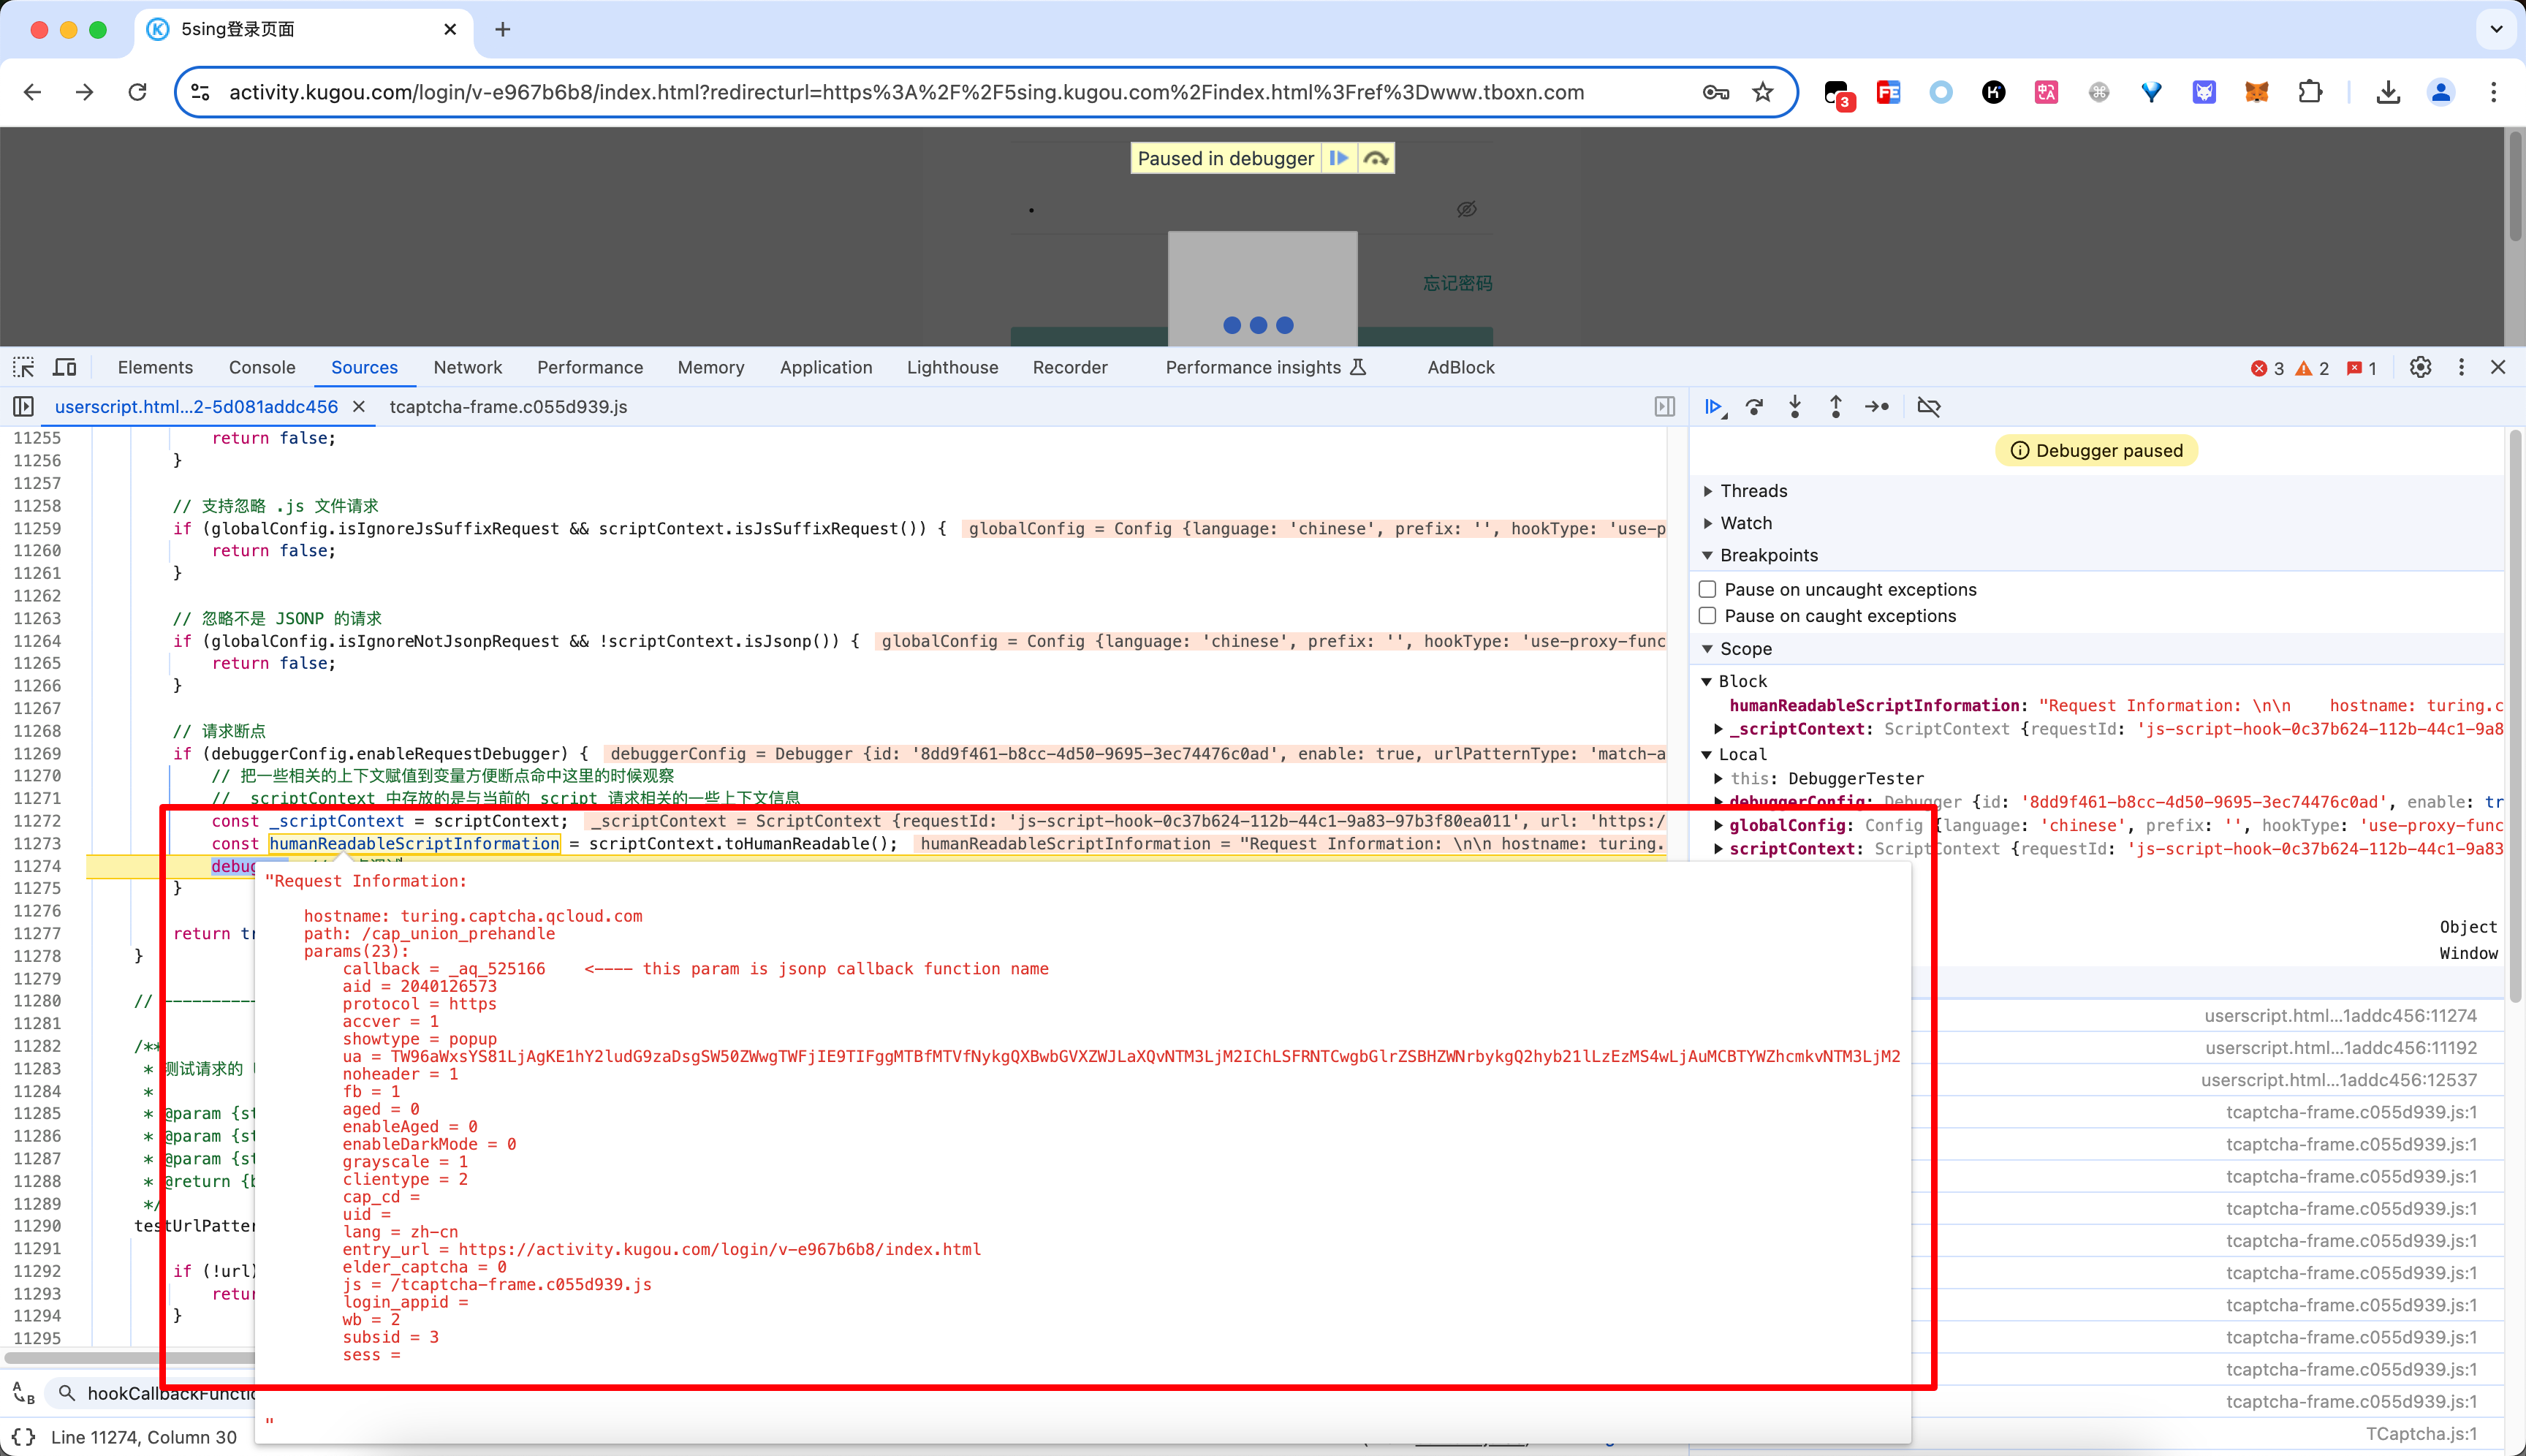Step out of current function icon
Screen dimensions: 2526x1456
(1836, 407)
